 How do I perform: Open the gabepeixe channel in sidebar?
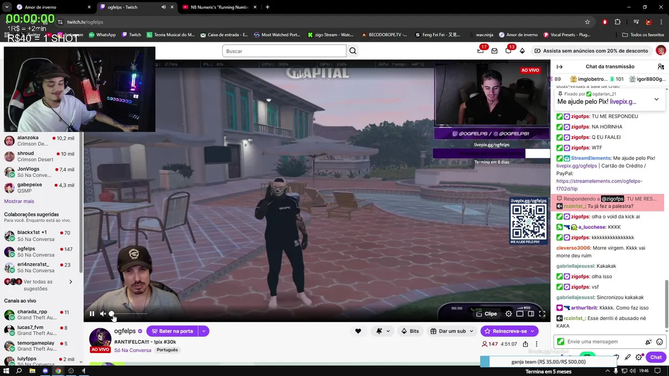[39, 188]
